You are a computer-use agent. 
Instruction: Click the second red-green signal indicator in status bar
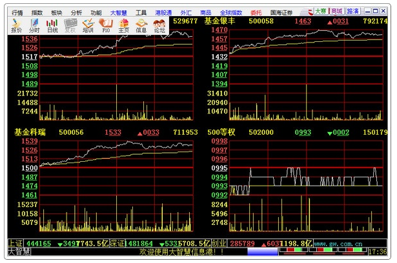pyautogui.click(x=324, y=250)
